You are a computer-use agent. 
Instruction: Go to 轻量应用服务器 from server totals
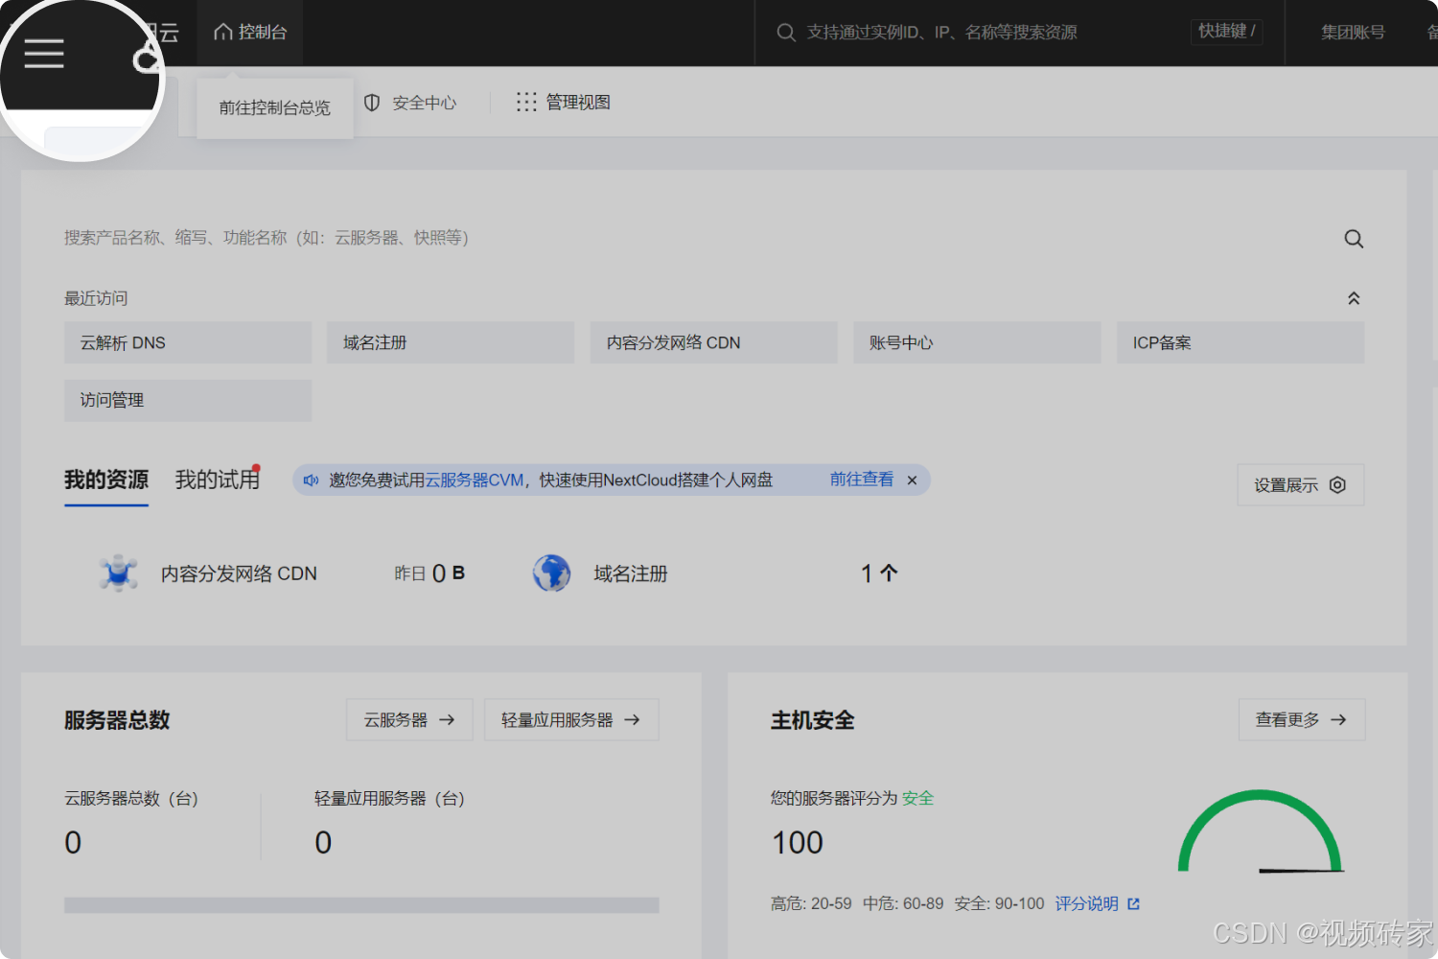[x=571, y=720]
